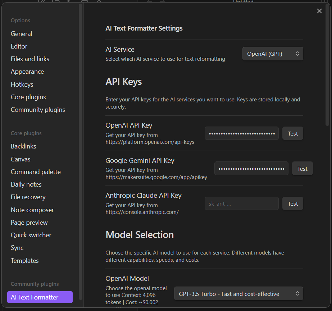Click the "API Keys" heading
Screen dimensions: 332x311
[124, 82]
